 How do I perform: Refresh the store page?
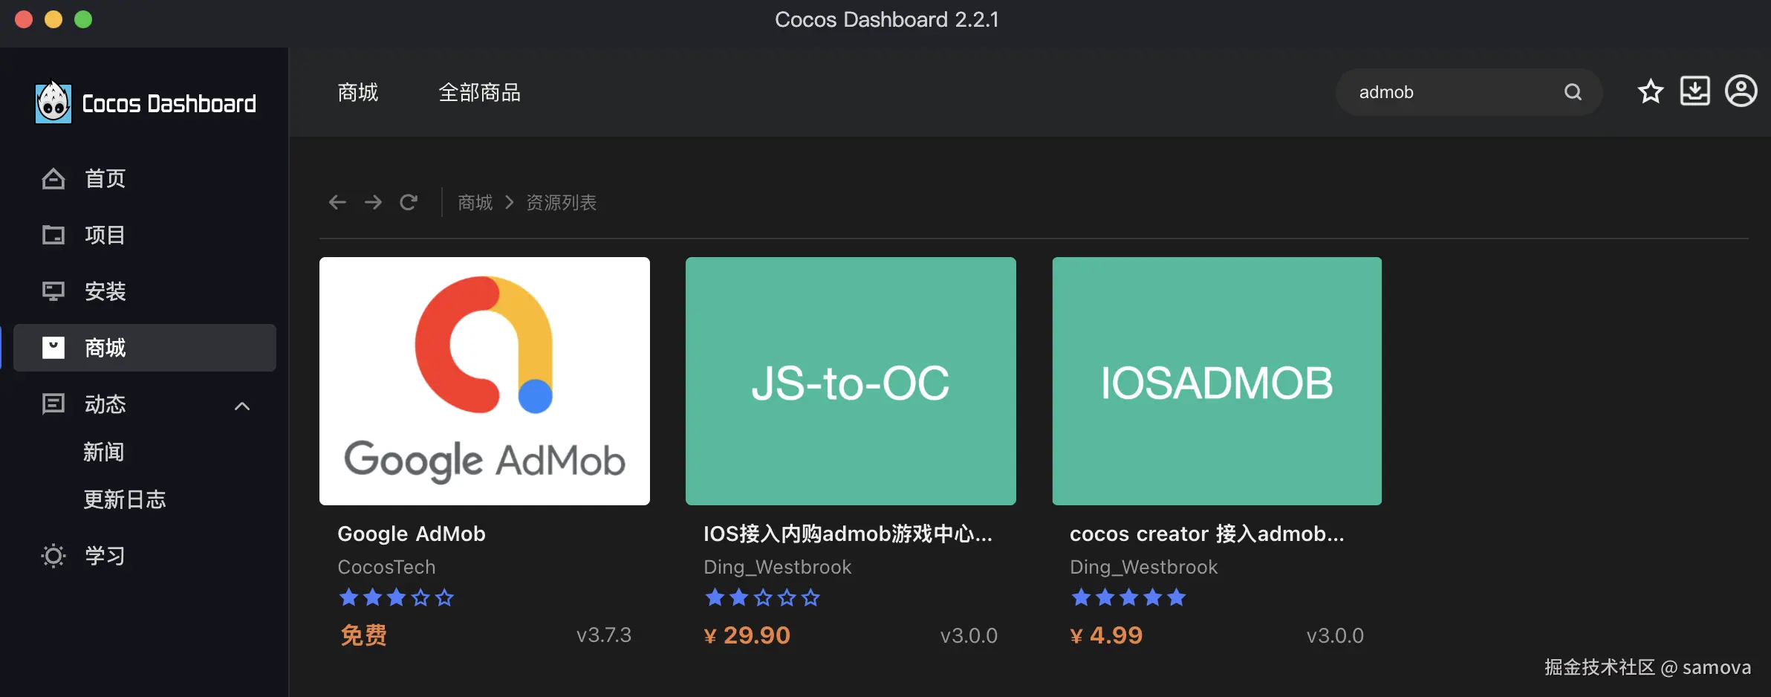click(409, 201)
